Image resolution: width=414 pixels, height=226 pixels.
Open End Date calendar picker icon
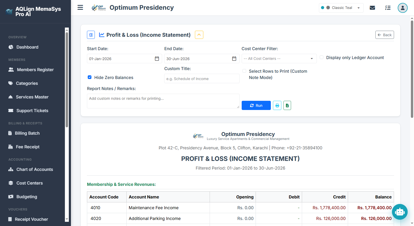(x=234, y=59)
